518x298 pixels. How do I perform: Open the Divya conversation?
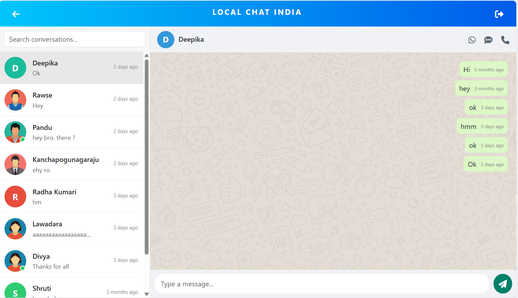[x=72, y=261]
